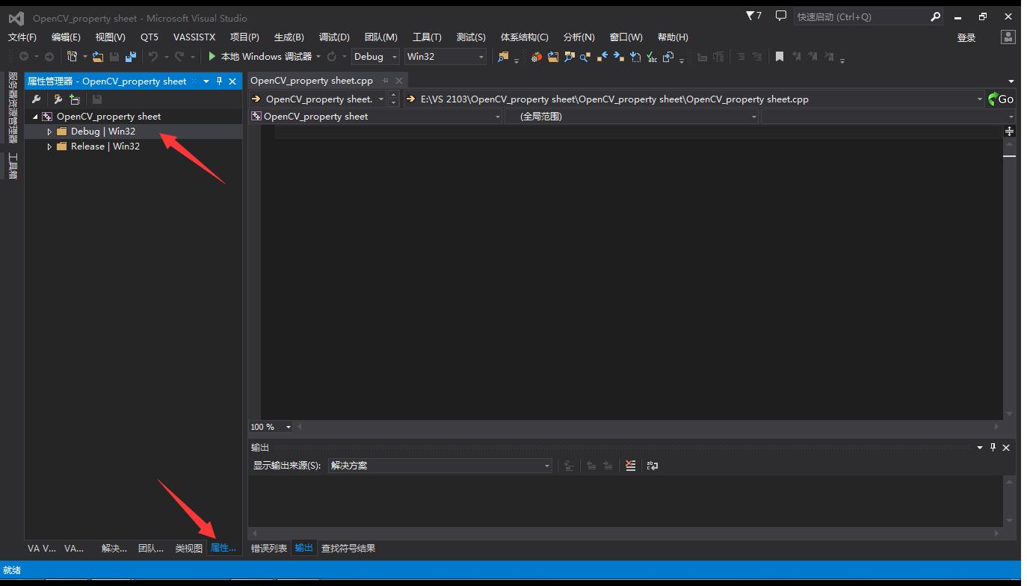Click Add Existing Property Sheet icon
Image resolution: width=1027 pixels, height=586 pixels.
pos(75,99)
